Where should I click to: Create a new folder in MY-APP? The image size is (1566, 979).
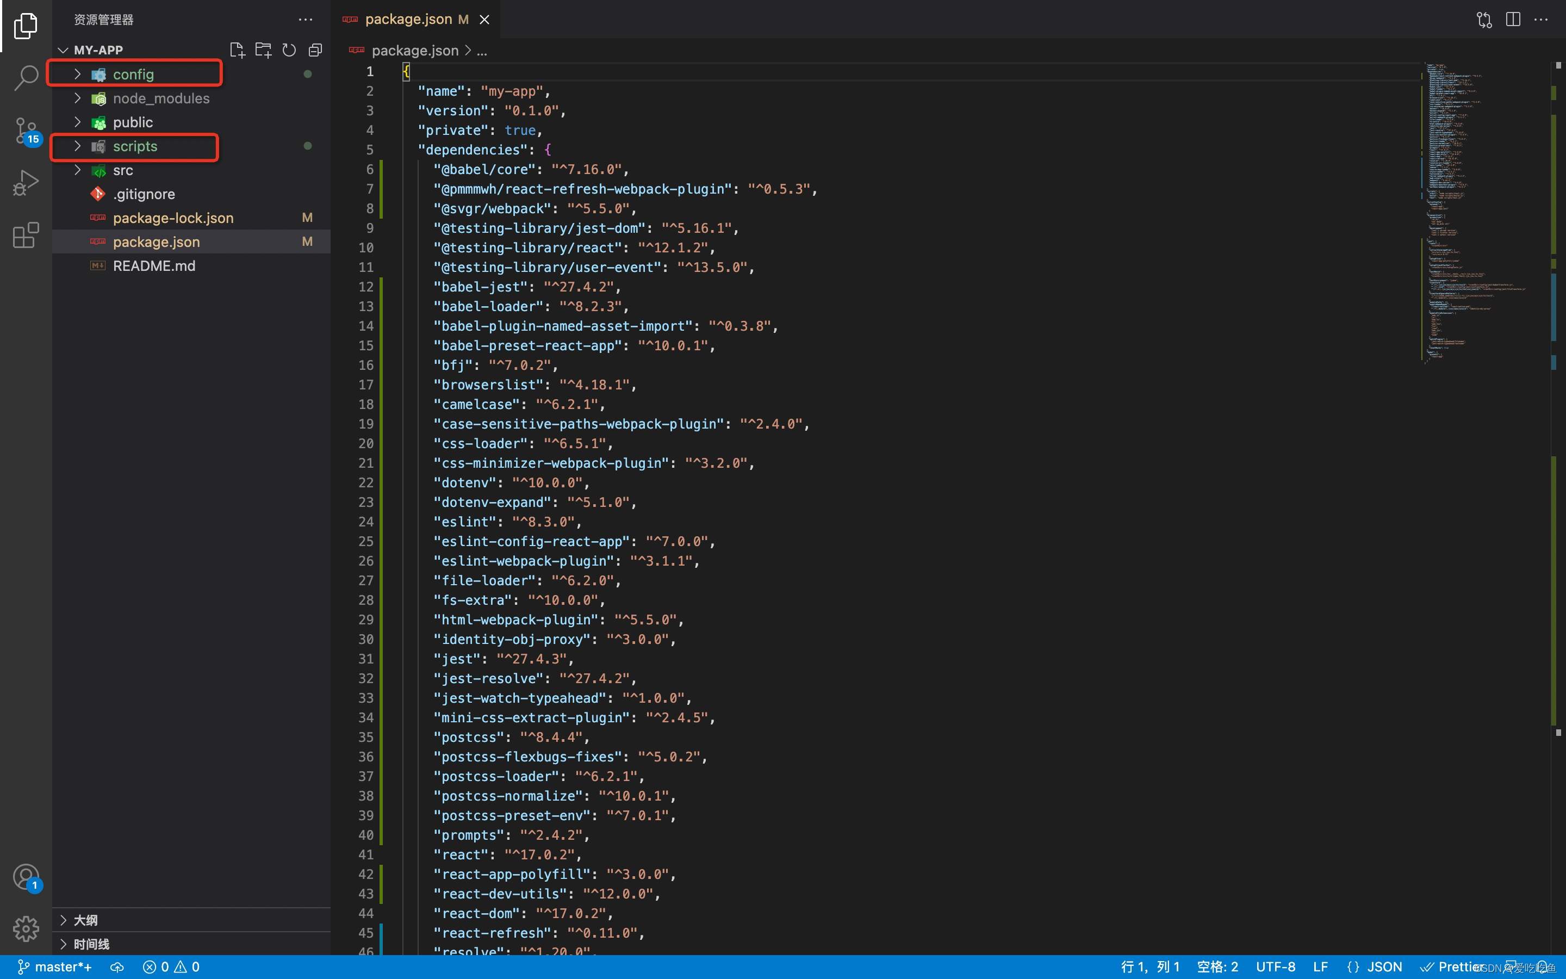pos(263,50)
